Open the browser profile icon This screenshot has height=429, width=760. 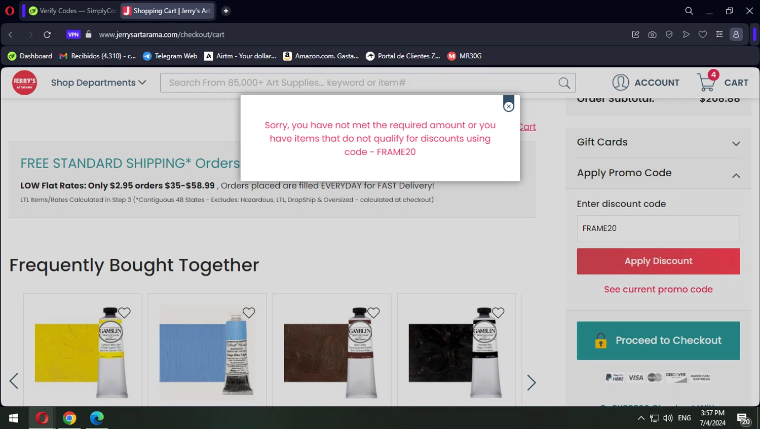click(736, 34)
